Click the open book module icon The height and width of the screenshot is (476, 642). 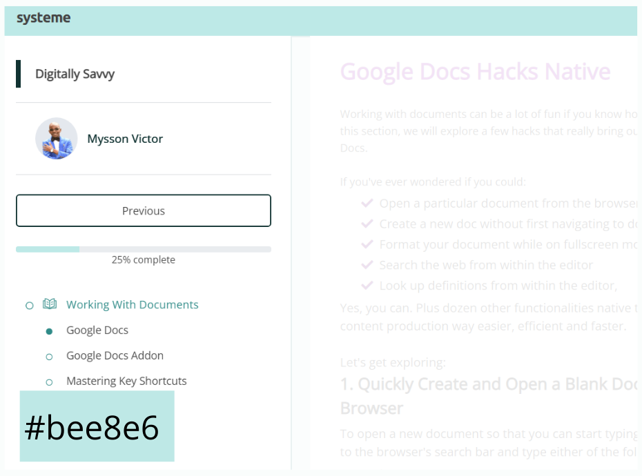(50, 304)
